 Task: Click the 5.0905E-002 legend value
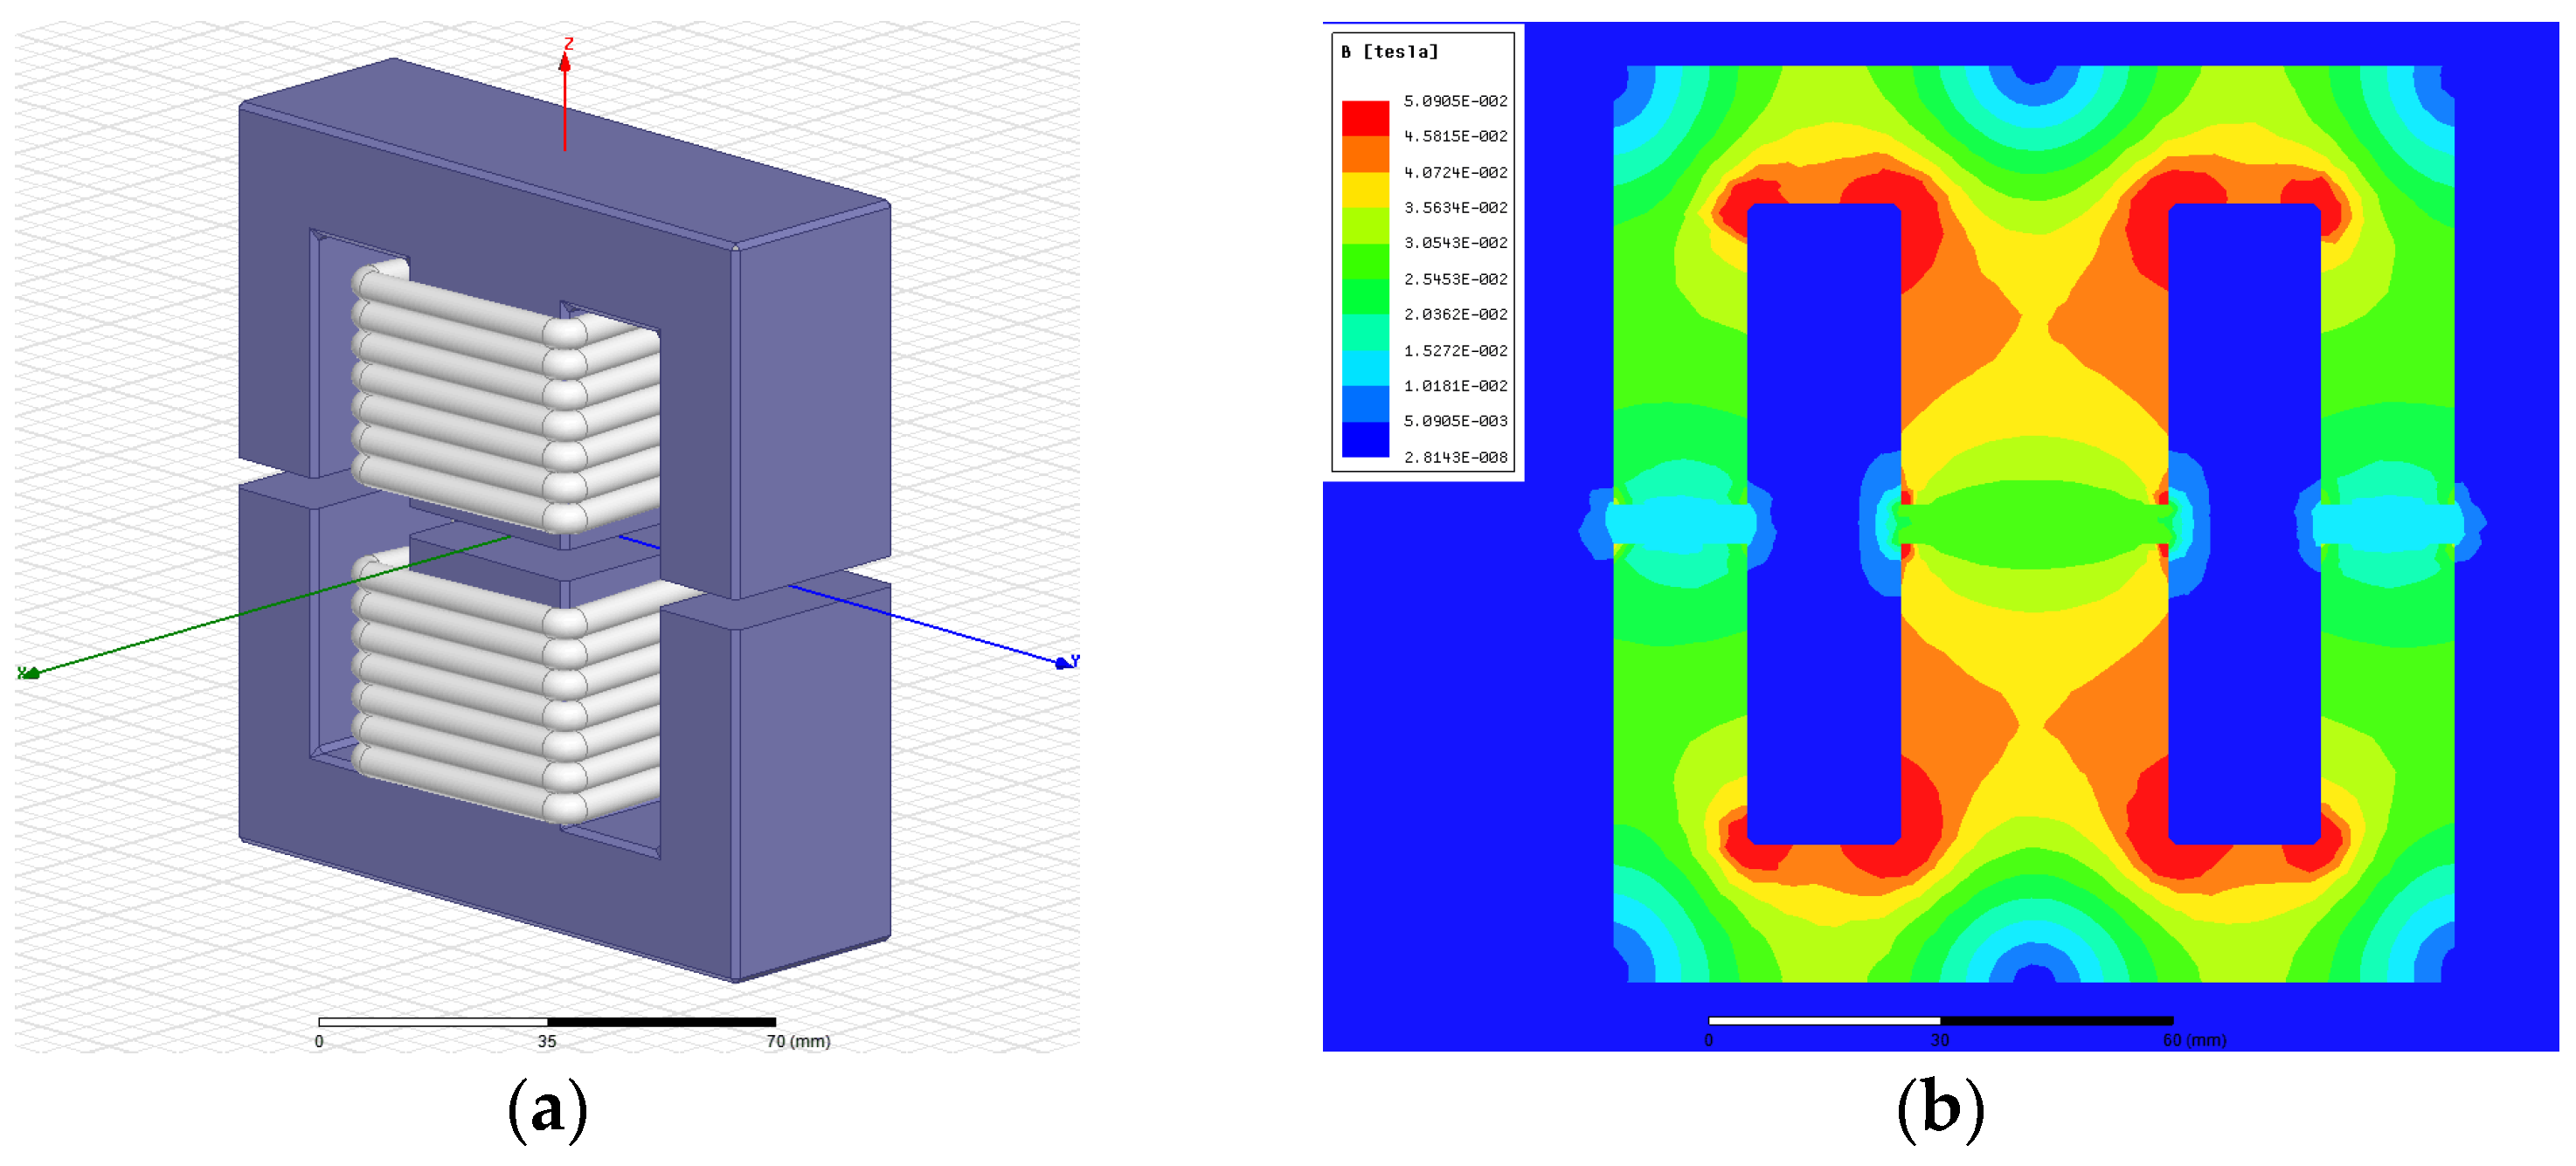1455,101
